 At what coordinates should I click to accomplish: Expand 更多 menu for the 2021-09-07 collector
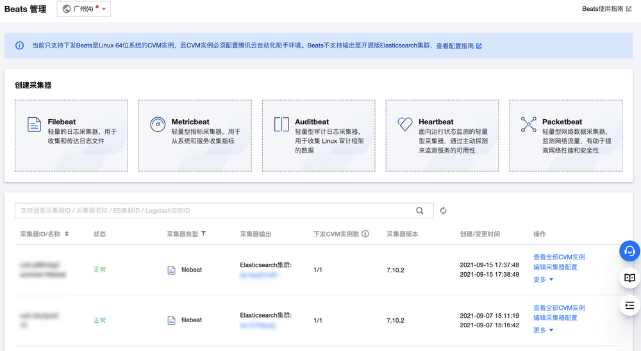(544, 330)
